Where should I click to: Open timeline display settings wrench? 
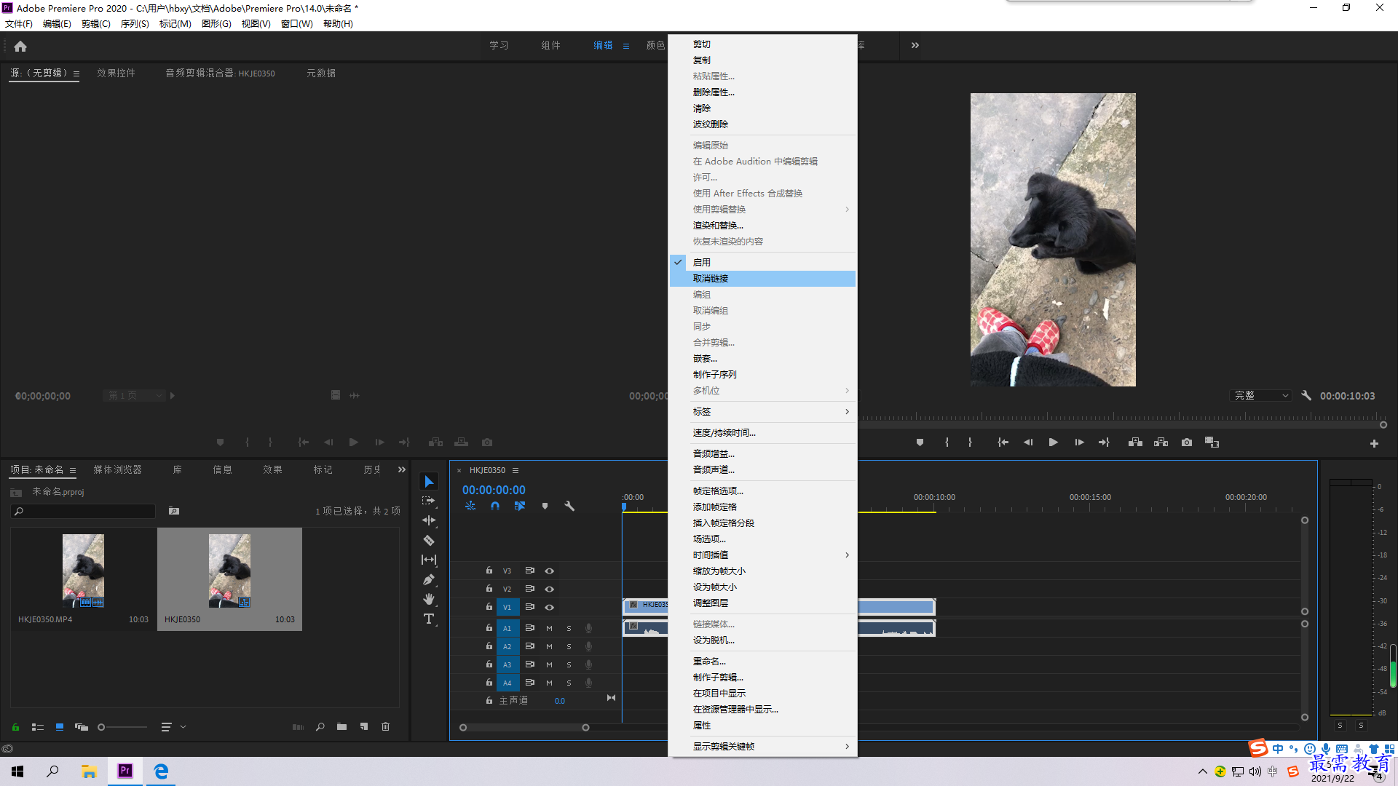coord(569,506)
